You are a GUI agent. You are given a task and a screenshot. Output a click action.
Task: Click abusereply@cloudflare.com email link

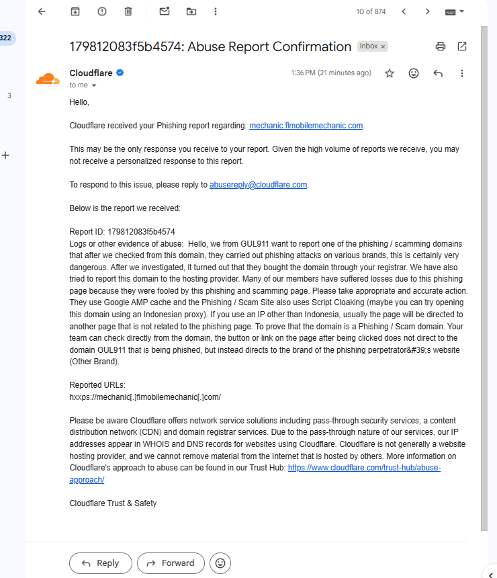259,185
